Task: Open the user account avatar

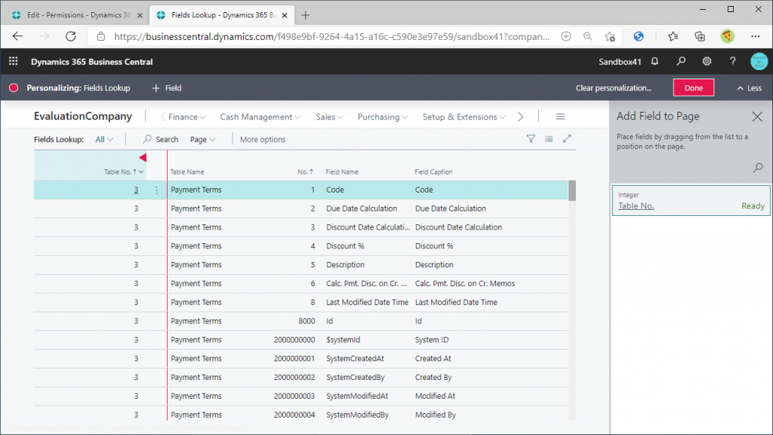Action: point(759,62)
